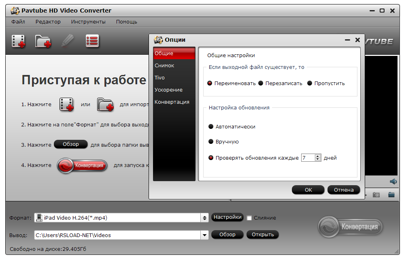Select the Перезаписать radio button
This screenshot has height=263, width=406.
261,83
